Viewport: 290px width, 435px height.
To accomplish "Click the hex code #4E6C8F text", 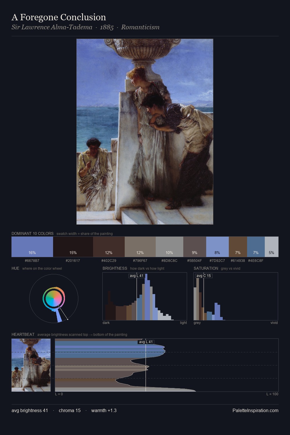I will tap(256, 261).
